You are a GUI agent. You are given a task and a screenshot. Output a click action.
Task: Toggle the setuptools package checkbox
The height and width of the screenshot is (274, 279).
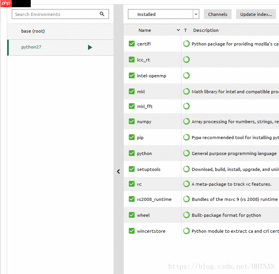coord(132,169)
